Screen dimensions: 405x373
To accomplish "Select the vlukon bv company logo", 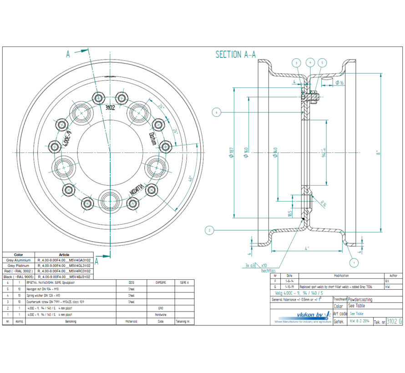I will 309,316.
